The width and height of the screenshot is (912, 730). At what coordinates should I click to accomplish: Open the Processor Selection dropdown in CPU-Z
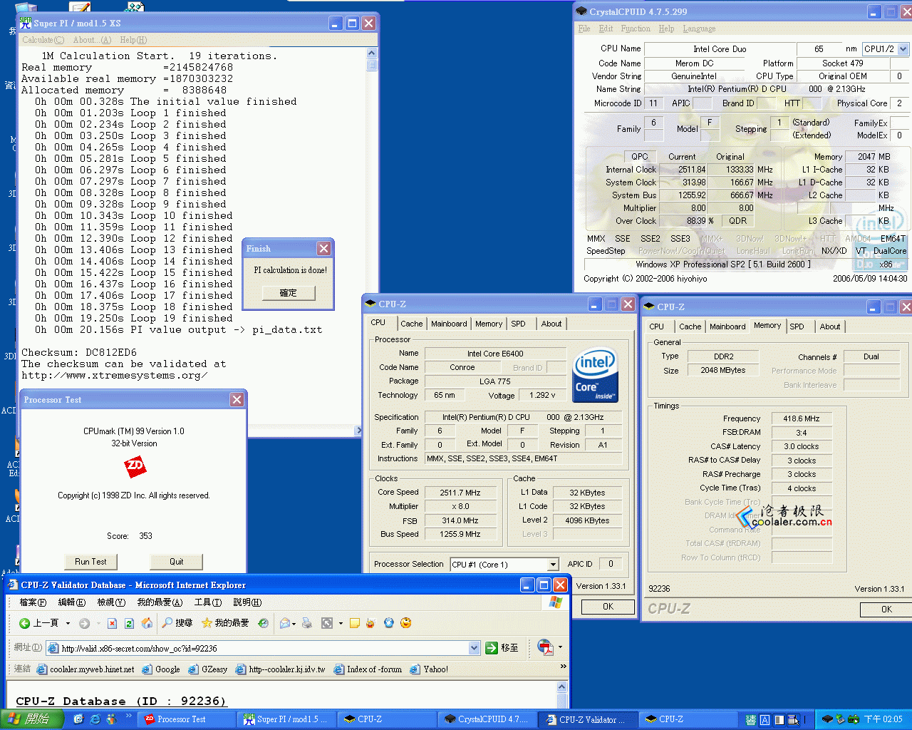tap(553, 565)
